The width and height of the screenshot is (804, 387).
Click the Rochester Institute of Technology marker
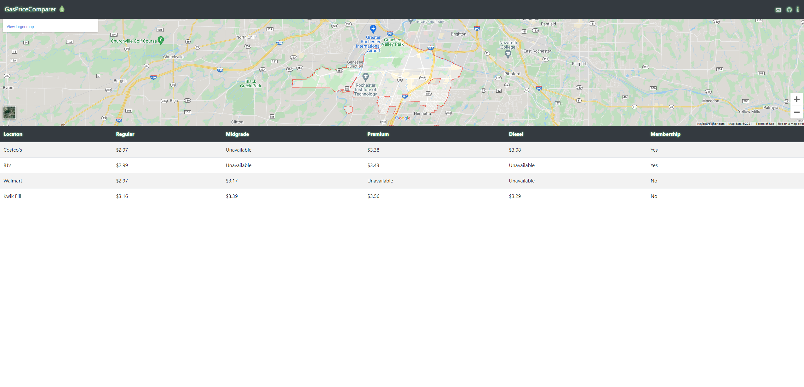[x=365, y=77]
